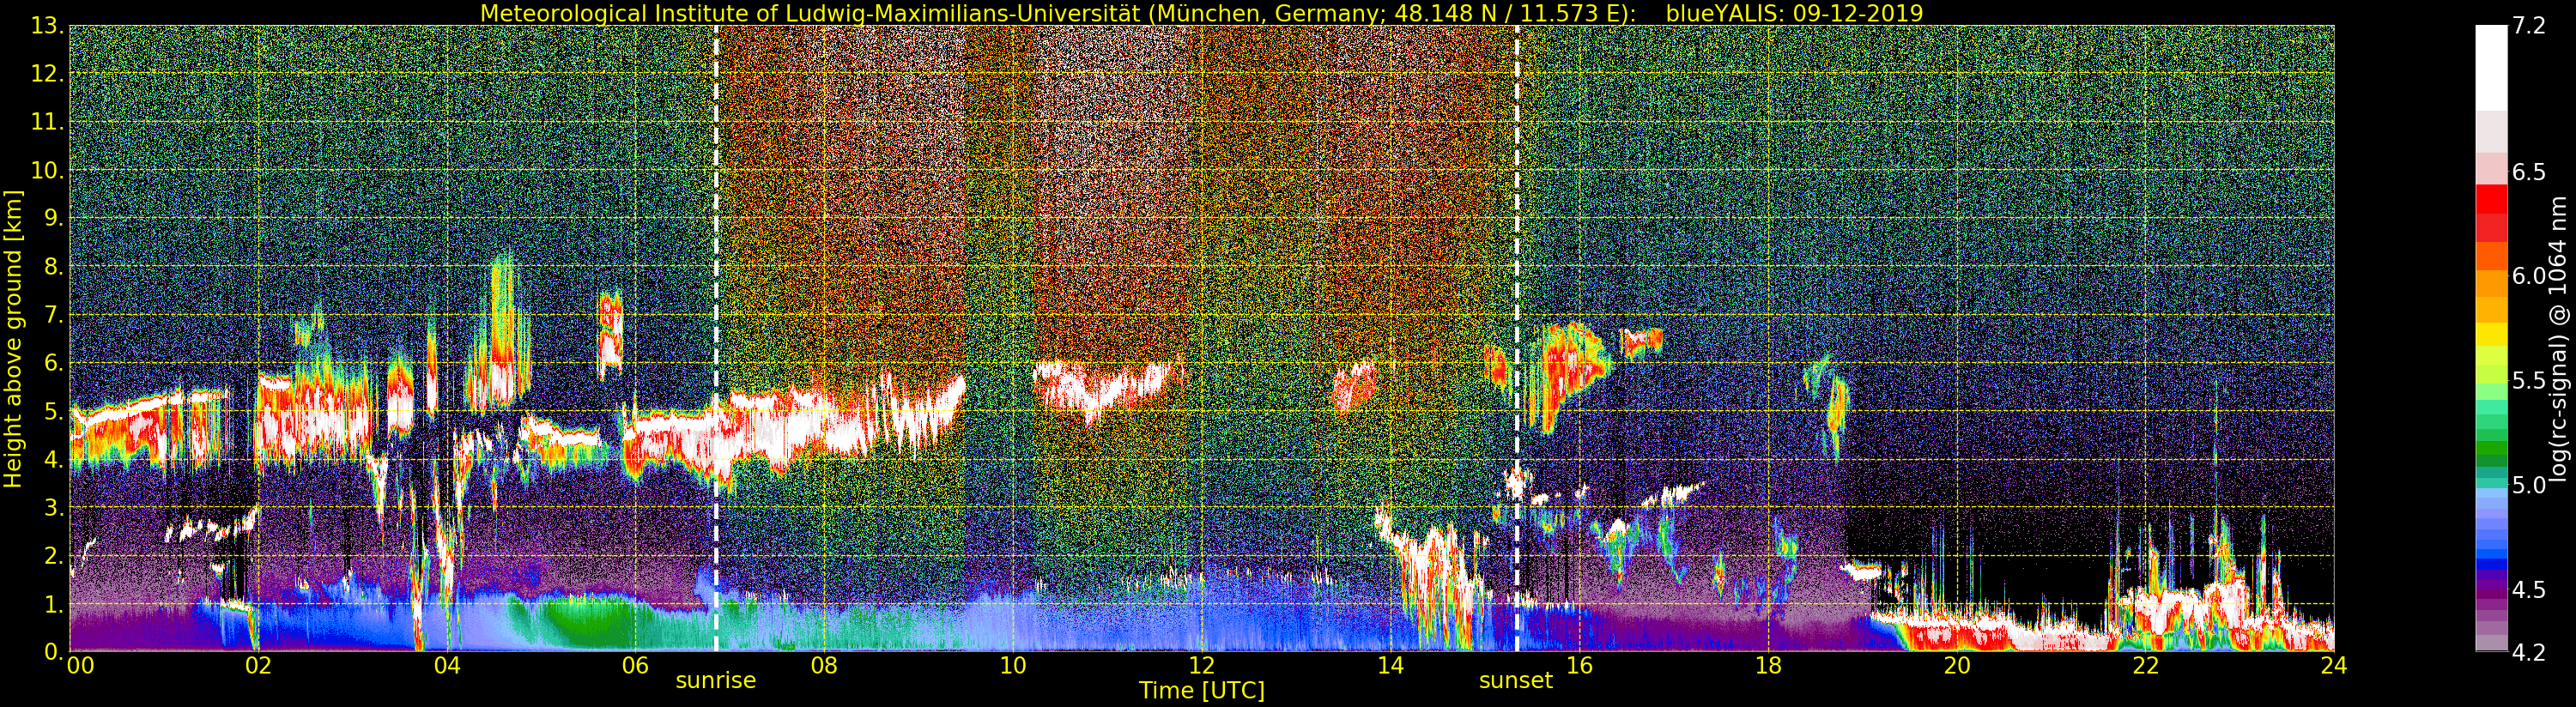Image resolution: width=2576 pixels, height=707 pixels.
Task: Click the height axis tick '9.'
Action: tap(54, 218)
